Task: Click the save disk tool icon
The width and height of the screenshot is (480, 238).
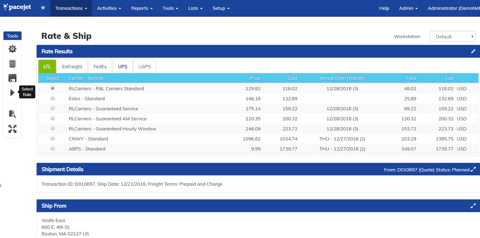Action: 12,78
